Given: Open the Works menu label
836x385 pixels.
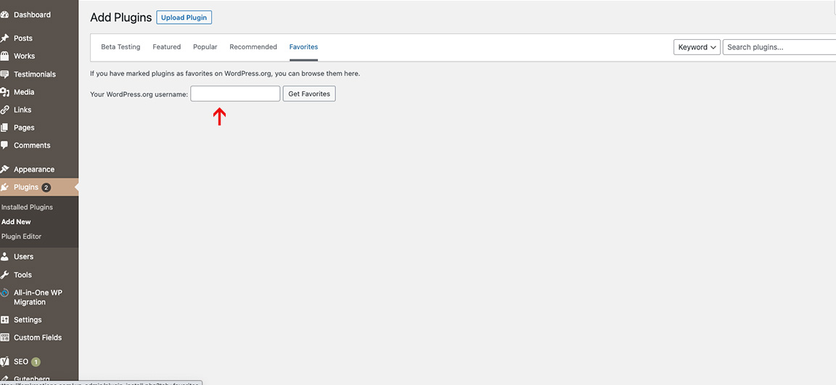Looking at the screenshot, I should click(x=25, y=56).
